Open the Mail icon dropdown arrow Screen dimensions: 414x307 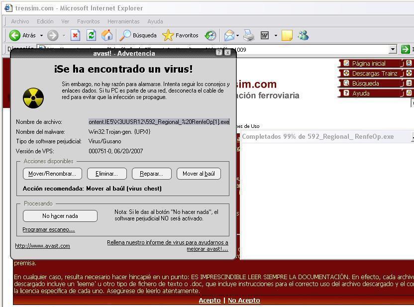237,35
